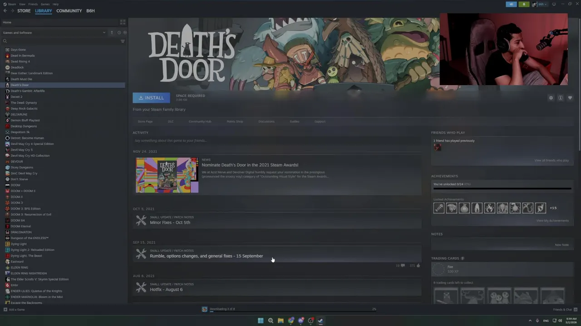
Task: Select Dying Light: The Beast entry
Action: tap(26, 256)
